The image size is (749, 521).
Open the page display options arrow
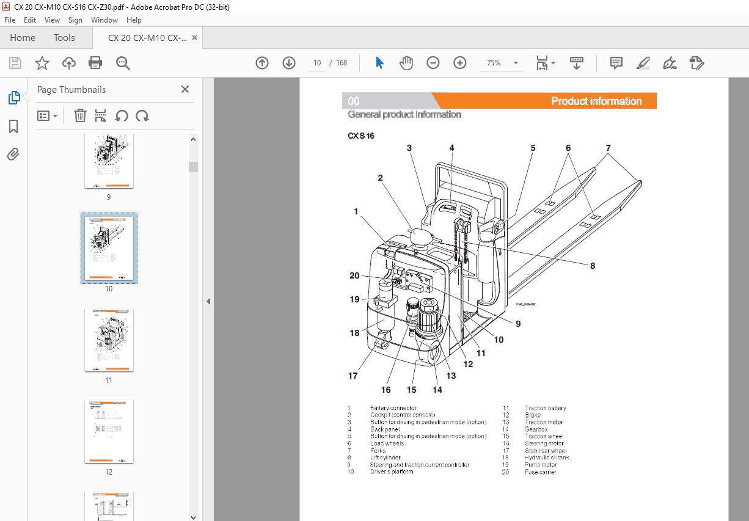click(x=553, y=63)
